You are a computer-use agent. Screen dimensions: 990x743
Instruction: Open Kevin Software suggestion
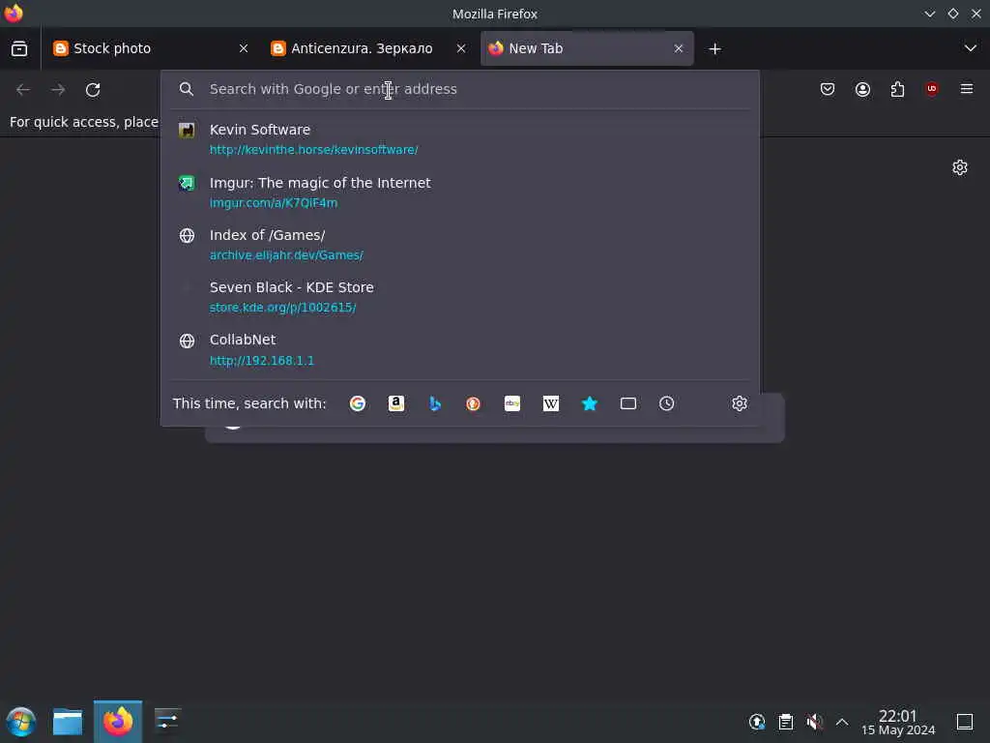coord(459,139)
